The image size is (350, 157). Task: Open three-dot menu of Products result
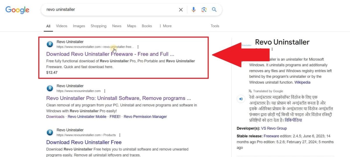coord(120,135)
